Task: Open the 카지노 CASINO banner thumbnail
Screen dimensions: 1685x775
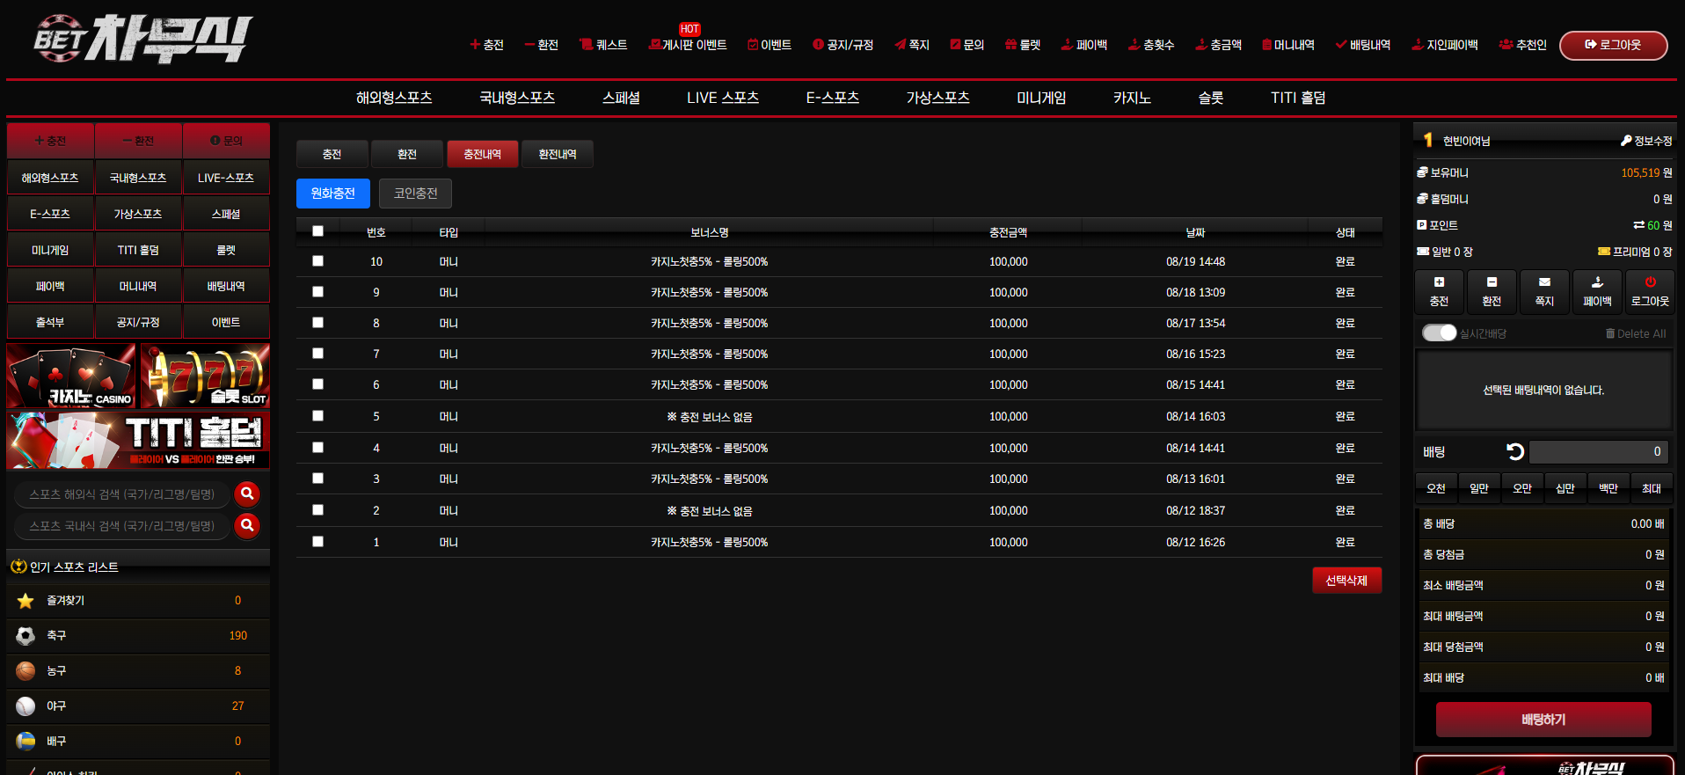Action: tap(71, 376)
